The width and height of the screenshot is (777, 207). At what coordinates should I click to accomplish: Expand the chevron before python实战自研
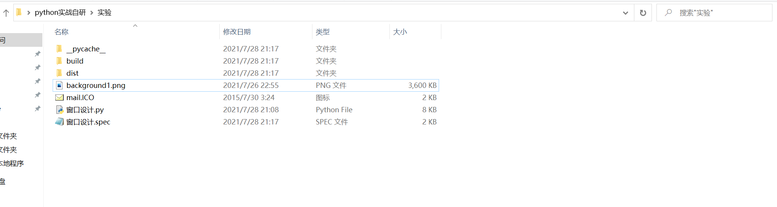pos(29,13)
